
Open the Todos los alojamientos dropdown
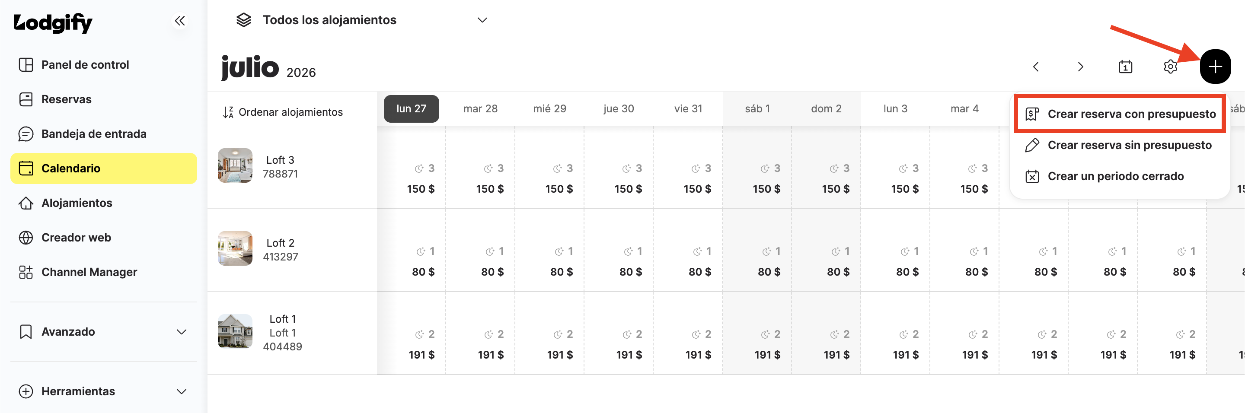click(361, 20)
